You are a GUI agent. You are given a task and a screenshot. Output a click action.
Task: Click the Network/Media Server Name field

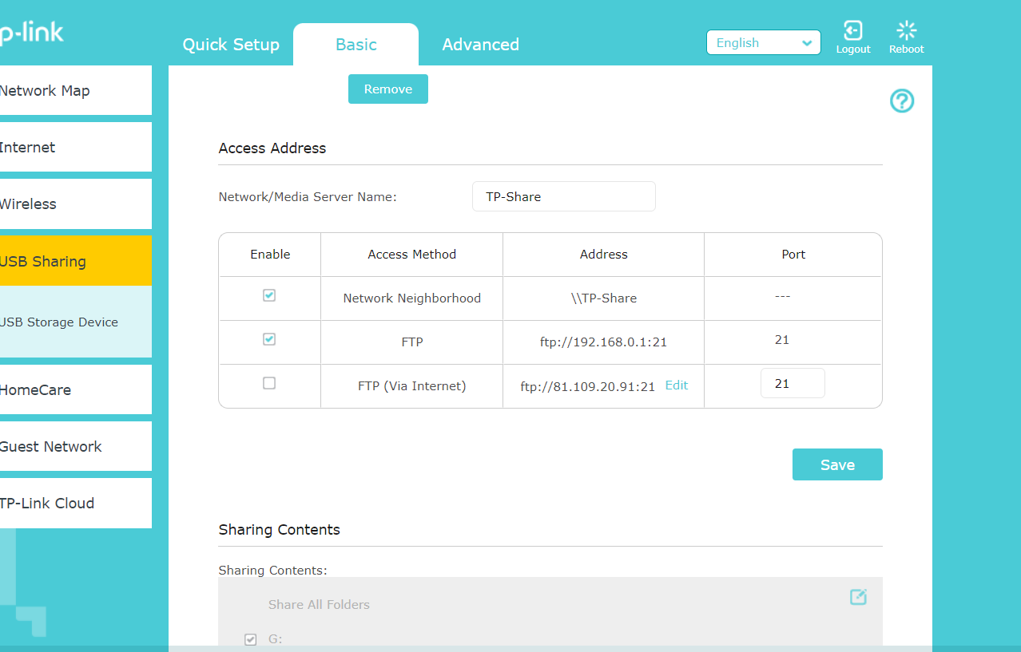564,196
